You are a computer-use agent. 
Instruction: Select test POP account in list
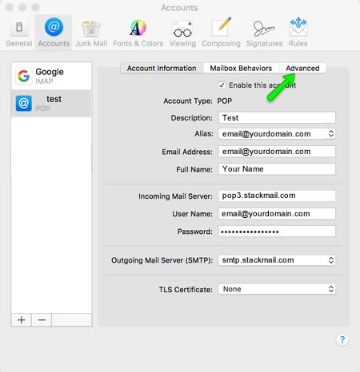[x=51, y=103]
